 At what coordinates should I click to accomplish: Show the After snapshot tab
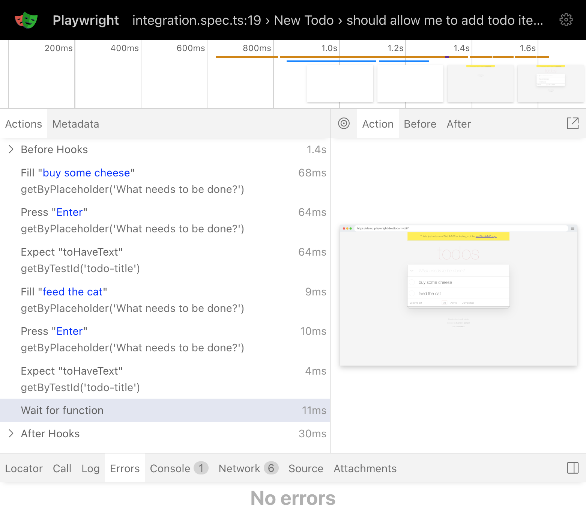(x=458, y=124)
